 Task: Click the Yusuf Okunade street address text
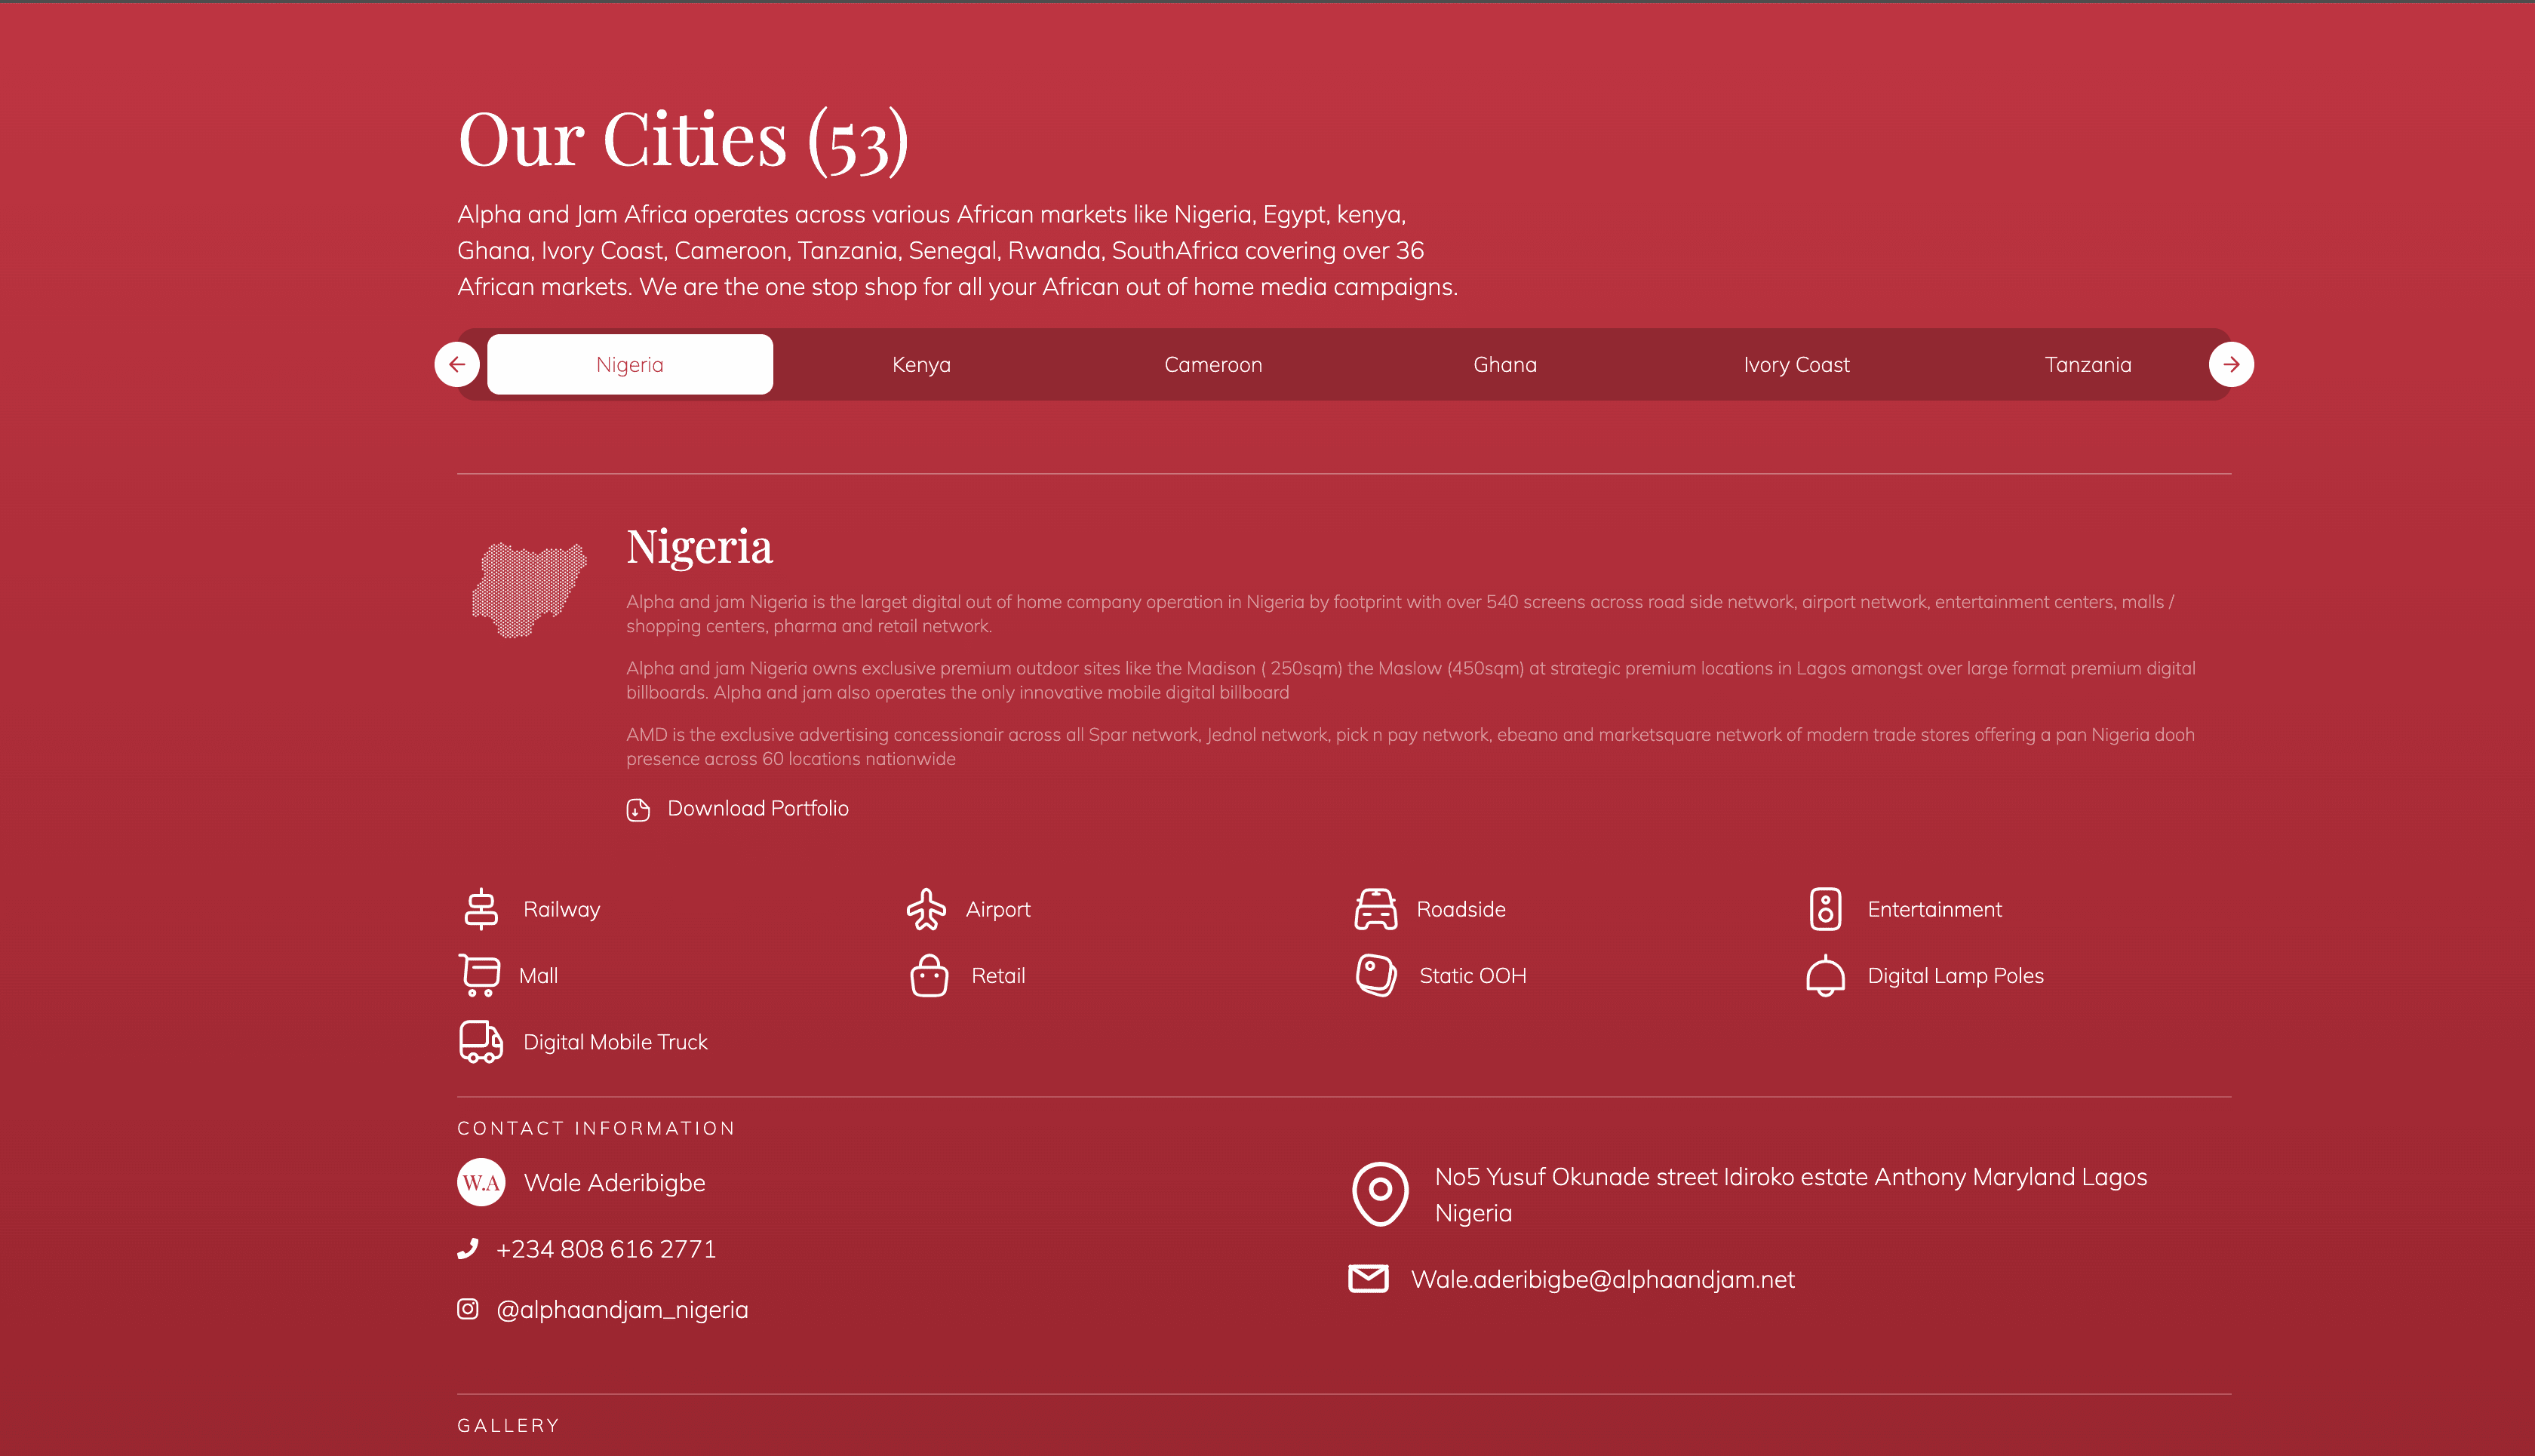(1791, 1195)
